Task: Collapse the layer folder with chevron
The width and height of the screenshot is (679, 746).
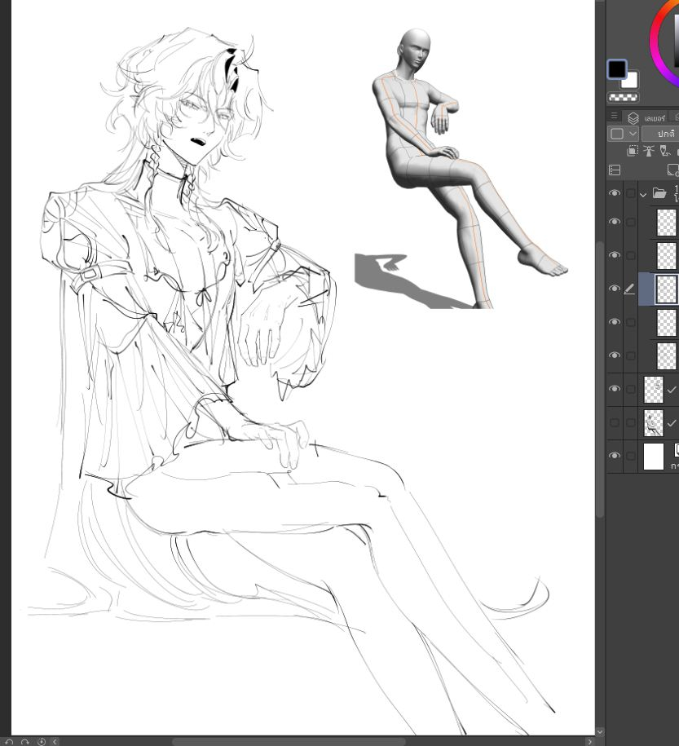Action: click(643, 194)
